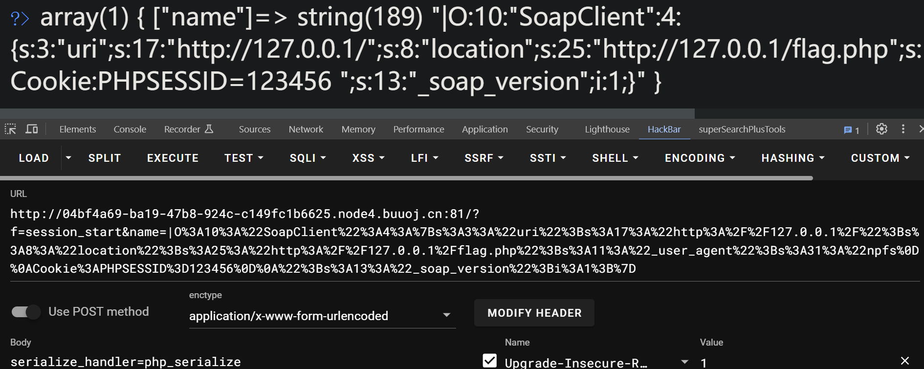This screenshot has height=369, width=924.
Task: Switch to the Security tab
Action: click(x=542, y=129)
